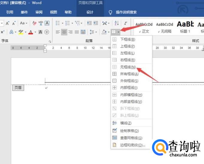Apply the 标题 1 style

[185, 28]
